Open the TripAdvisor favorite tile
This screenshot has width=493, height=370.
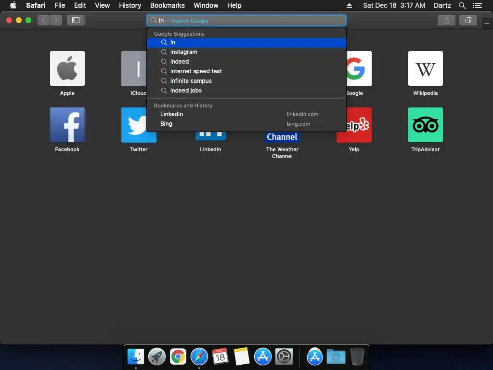(426, 125)
